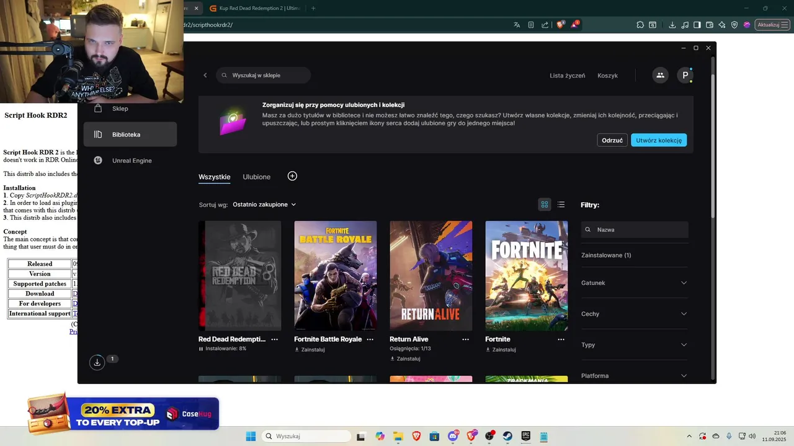Open Biblioteka in launcher sidebar
Image resolution: width=794 pixels, height=446 pixels.
130,134
